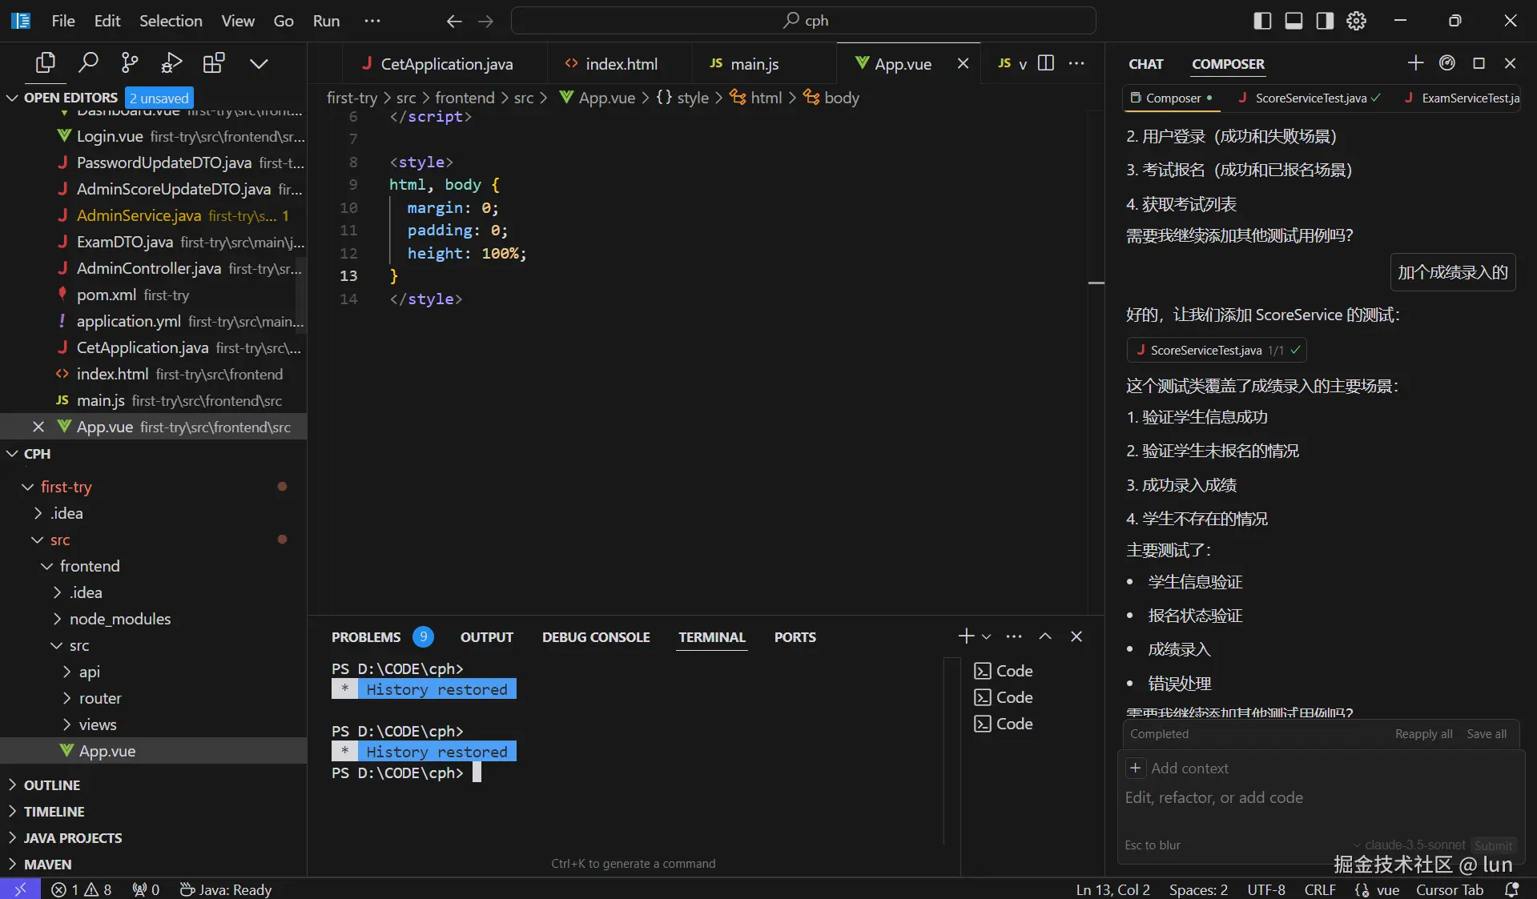Open the settings gear in title bar
Screen dimensions: 1537x899
click(x=1356, y=21)
